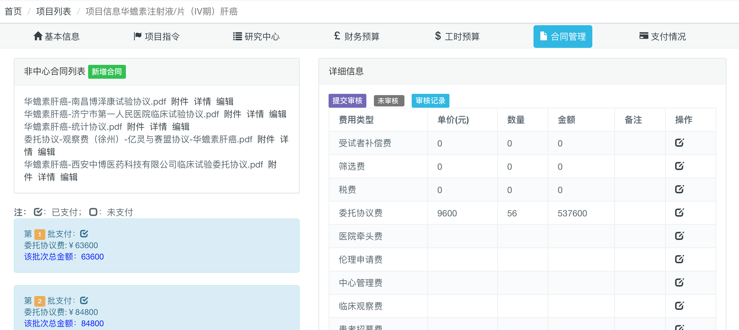Click the batch number badge 2

pos(40,301)
